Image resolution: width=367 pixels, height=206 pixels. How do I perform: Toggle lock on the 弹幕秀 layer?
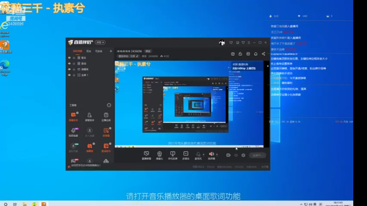coord(74,70)
